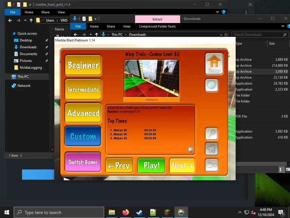Open Desktop in the navigation pane

(x=26, y=40)
